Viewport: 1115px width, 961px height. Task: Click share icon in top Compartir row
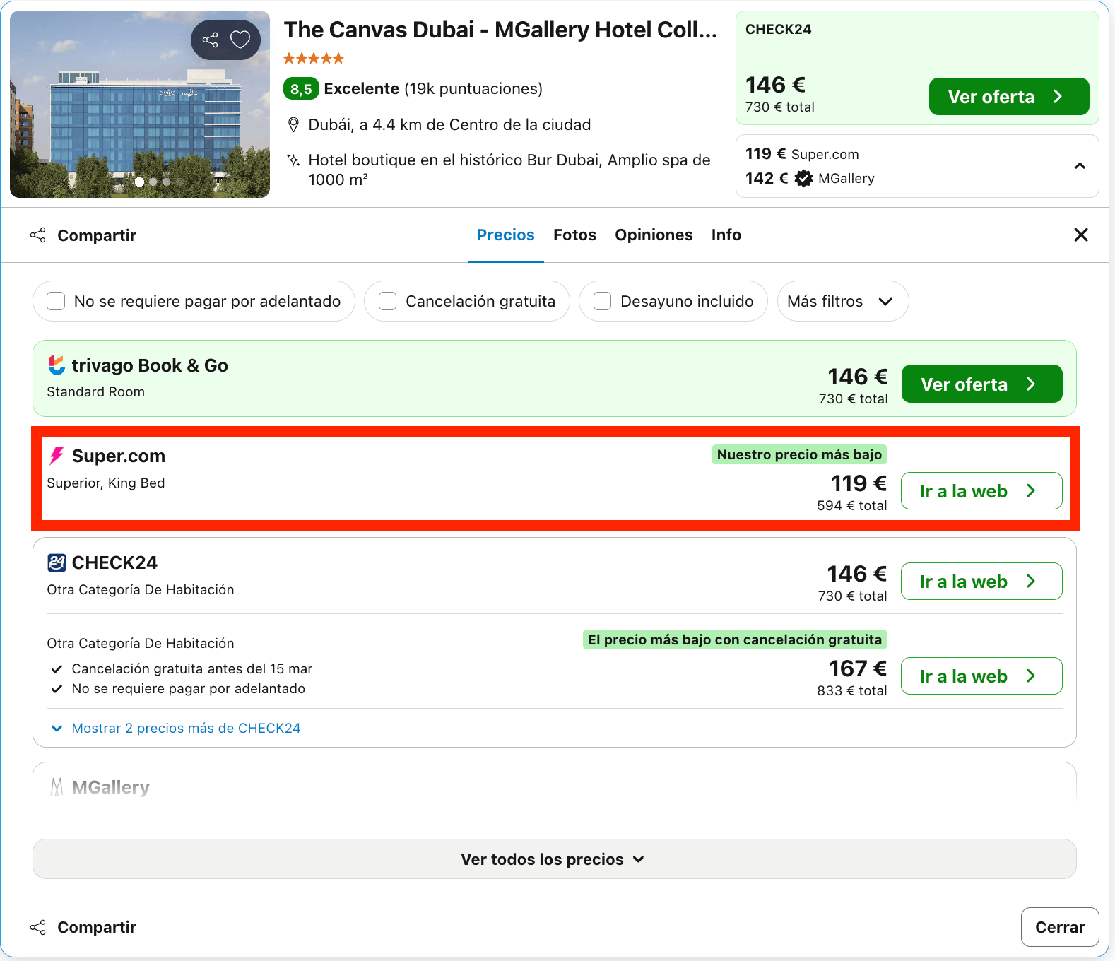[x=38, y=235]
